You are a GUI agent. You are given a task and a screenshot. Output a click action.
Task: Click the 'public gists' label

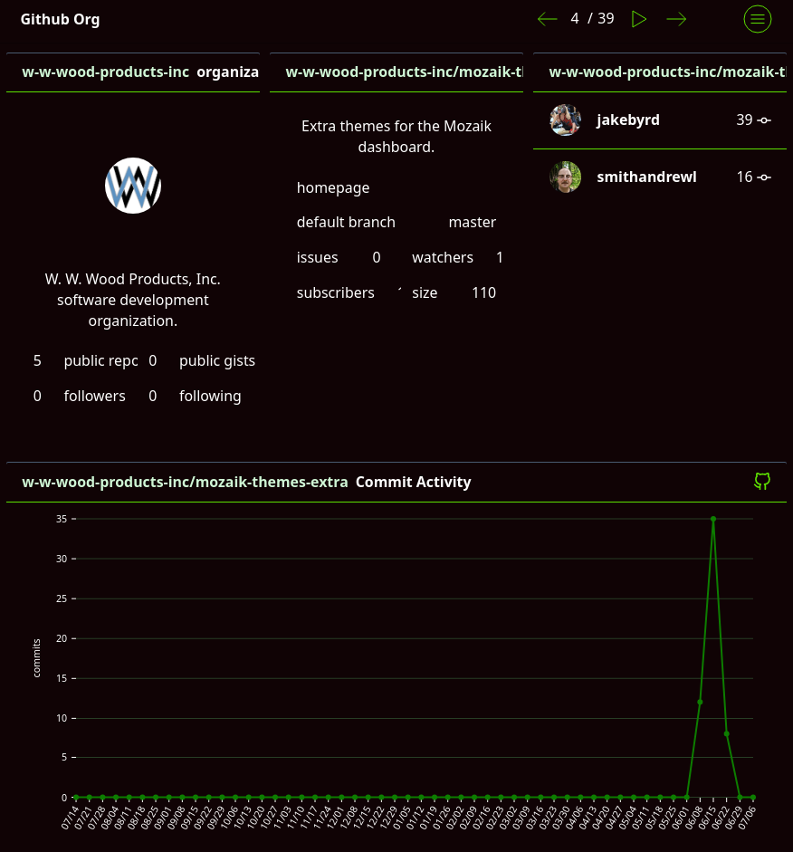coord(217,361)
